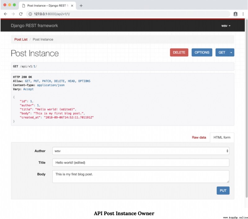Submit the form with PUT button
The width and height of the screenshot is (248, 219).
click(x=223, y=191)
